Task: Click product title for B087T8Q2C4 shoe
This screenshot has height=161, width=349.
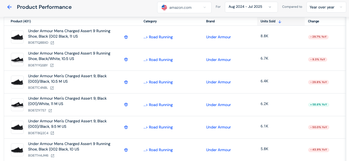Action: click(x=67, y=124)
